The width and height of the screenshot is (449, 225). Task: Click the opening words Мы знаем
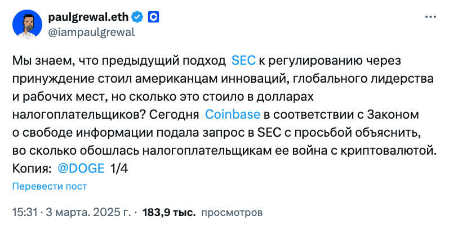pos(41,61)
